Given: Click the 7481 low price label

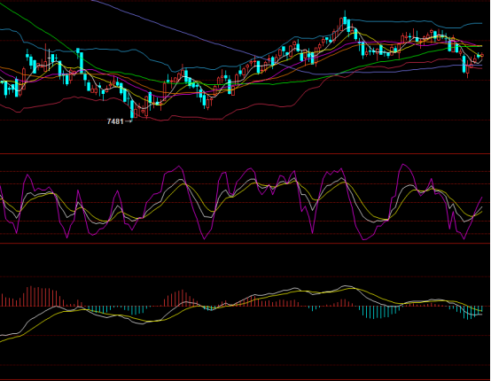Looking at the screenshot, I should (115, 121).
